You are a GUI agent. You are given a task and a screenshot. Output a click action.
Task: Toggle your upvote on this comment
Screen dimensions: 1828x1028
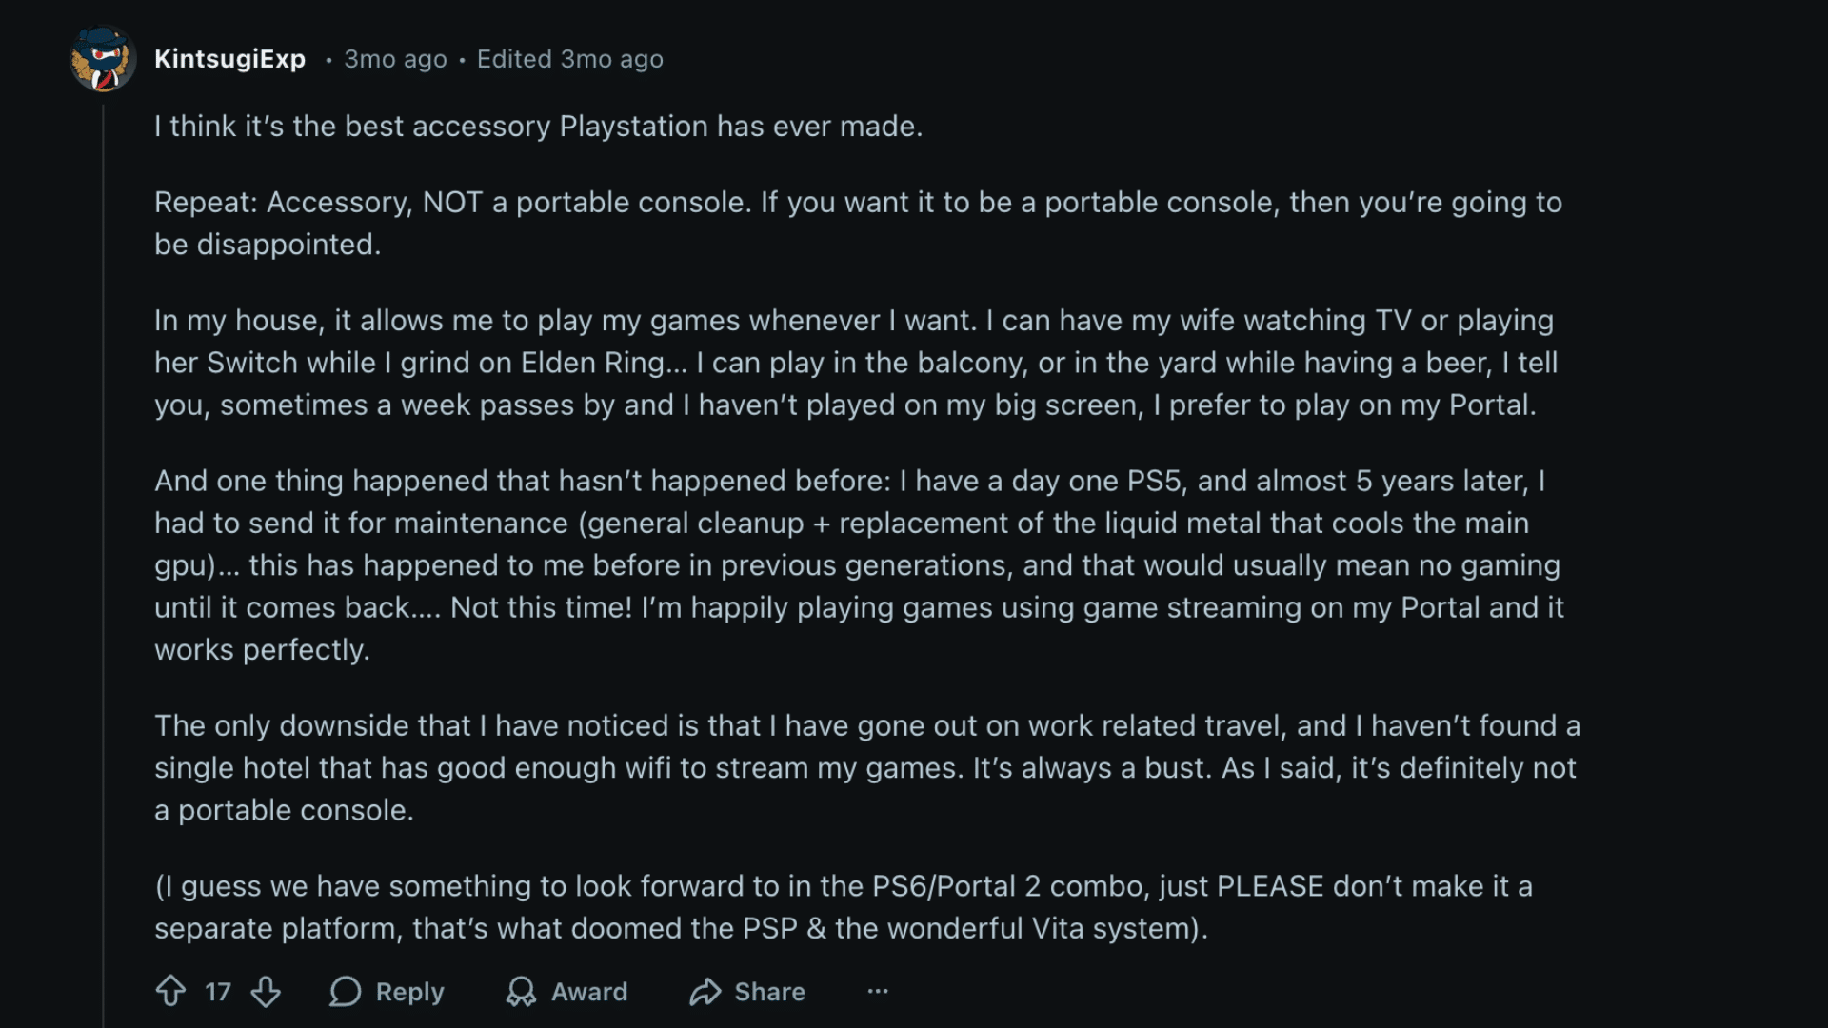tap(171, 992)
